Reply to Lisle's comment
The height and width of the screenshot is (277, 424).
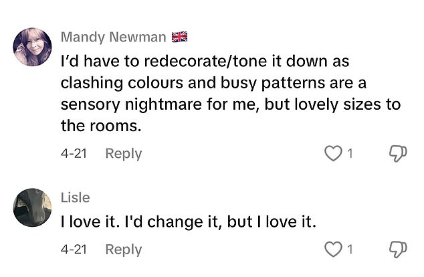coord(124,250)
